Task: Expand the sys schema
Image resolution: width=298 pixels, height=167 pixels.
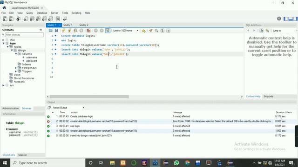Action: point(3,85)
